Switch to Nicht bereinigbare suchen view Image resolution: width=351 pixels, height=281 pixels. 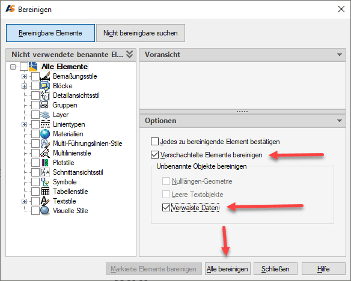click(141, 33)
